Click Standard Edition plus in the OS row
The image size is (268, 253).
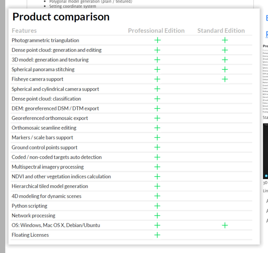[225, 225]
